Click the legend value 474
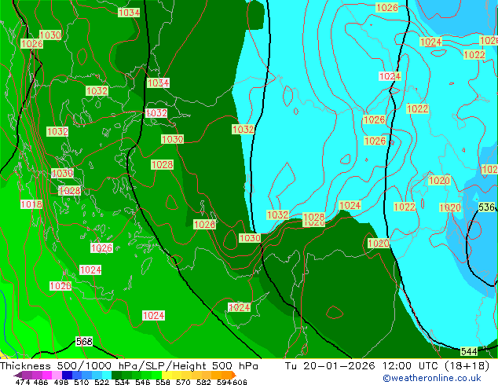Viewport: 498px width, 385px height. coord(23,382)
